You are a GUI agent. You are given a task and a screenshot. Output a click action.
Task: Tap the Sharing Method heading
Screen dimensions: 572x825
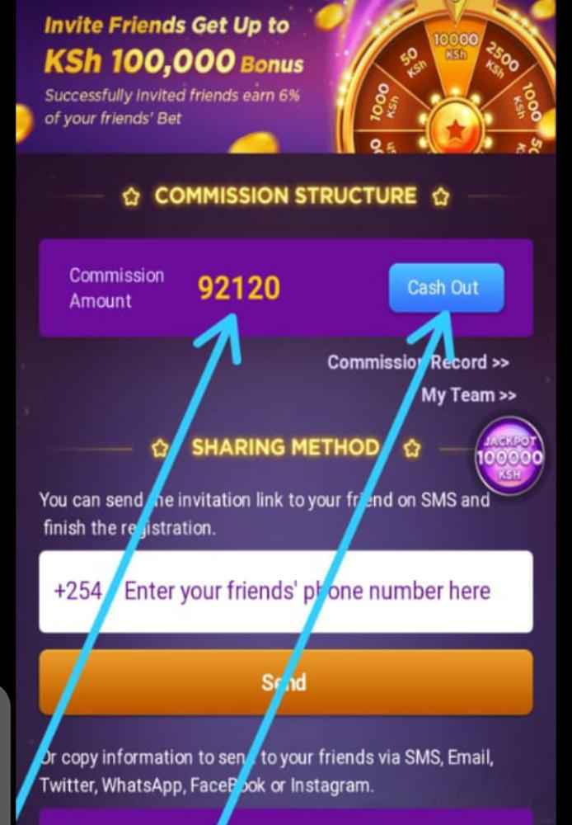[x=285, y=447]
